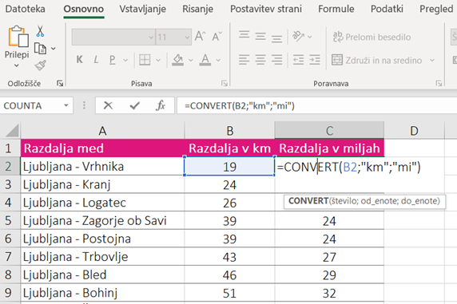
Task: Align text right
Action: 277,60
